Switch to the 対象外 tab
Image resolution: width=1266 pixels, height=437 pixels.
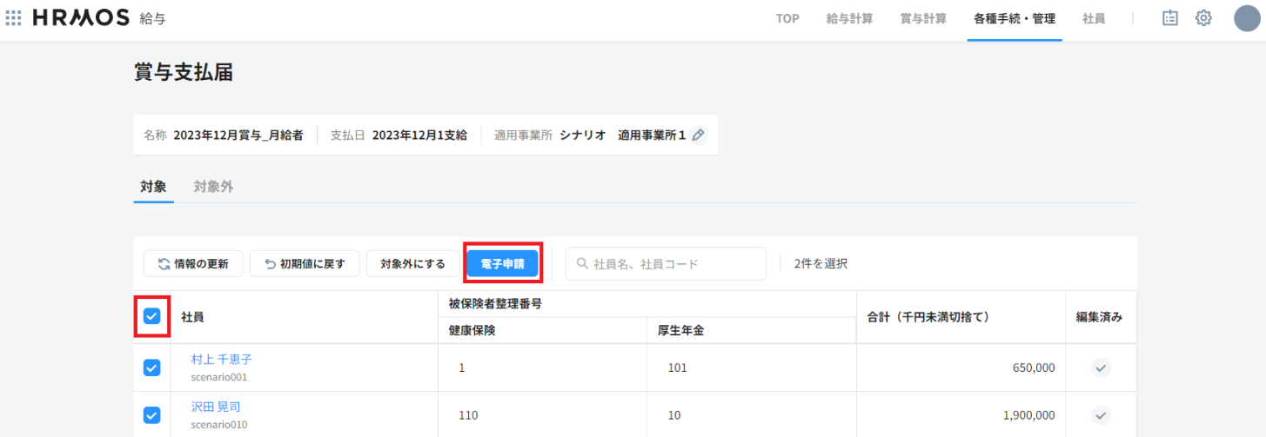pos(213,187)
